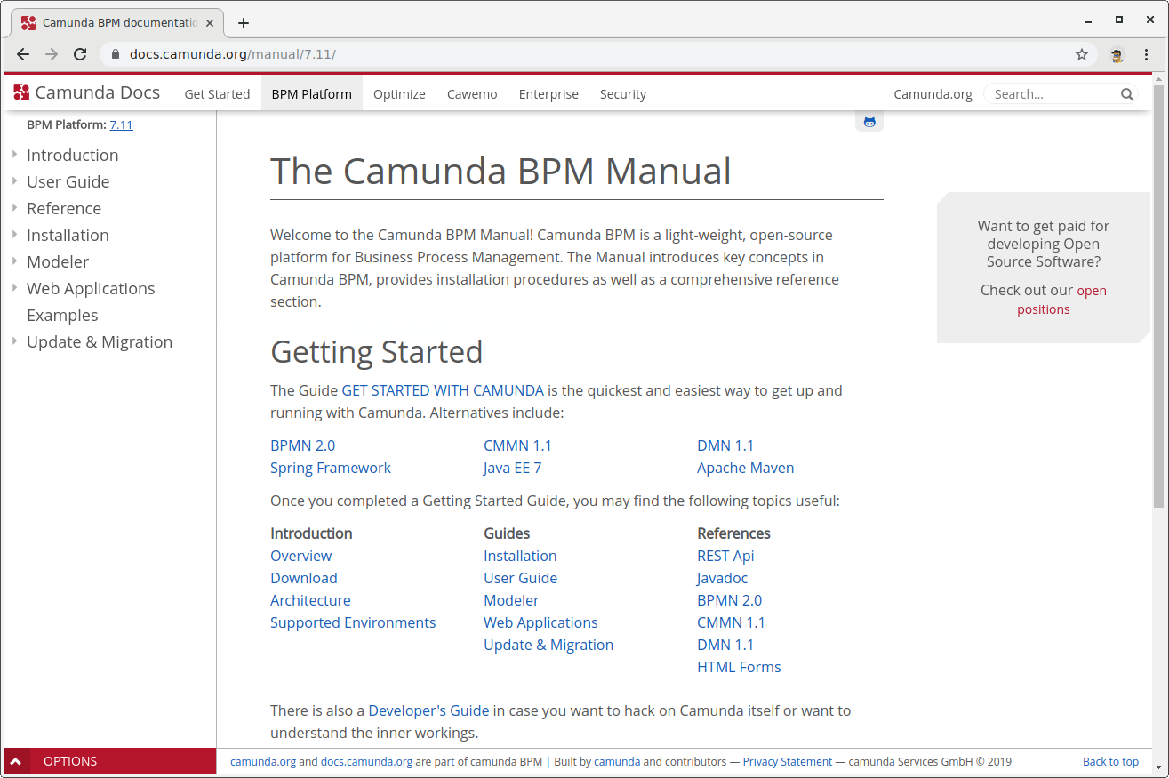The width and height of the screenshot is (1169, 778).
Task: Open footer docs.camunda.org link
Action: (366, 762)
